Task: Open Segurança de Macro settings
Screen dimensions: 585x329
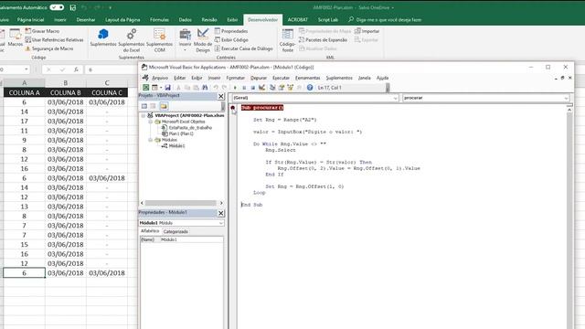Action: 49,48
